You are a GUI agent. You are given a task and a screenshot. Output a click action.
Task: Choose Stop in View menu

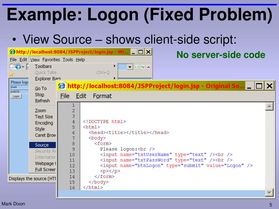(43, 94)
